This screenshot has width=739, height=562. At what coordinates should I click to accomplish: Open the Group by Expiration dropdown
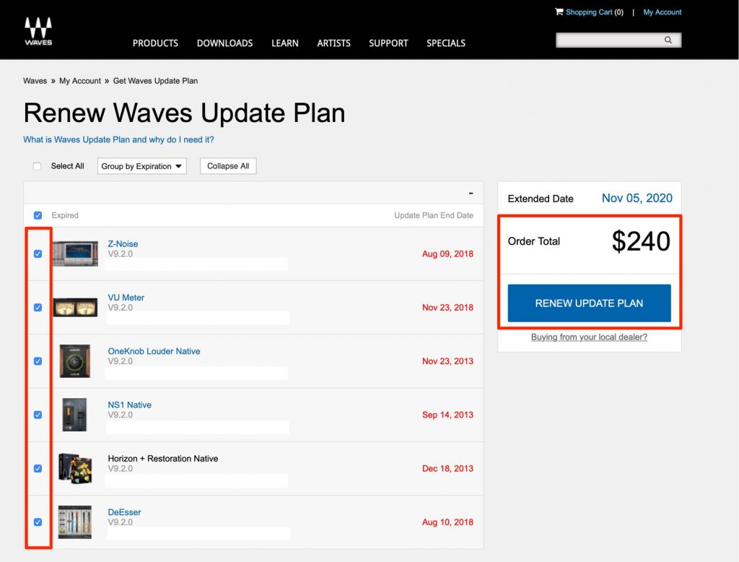coord(141,165)
